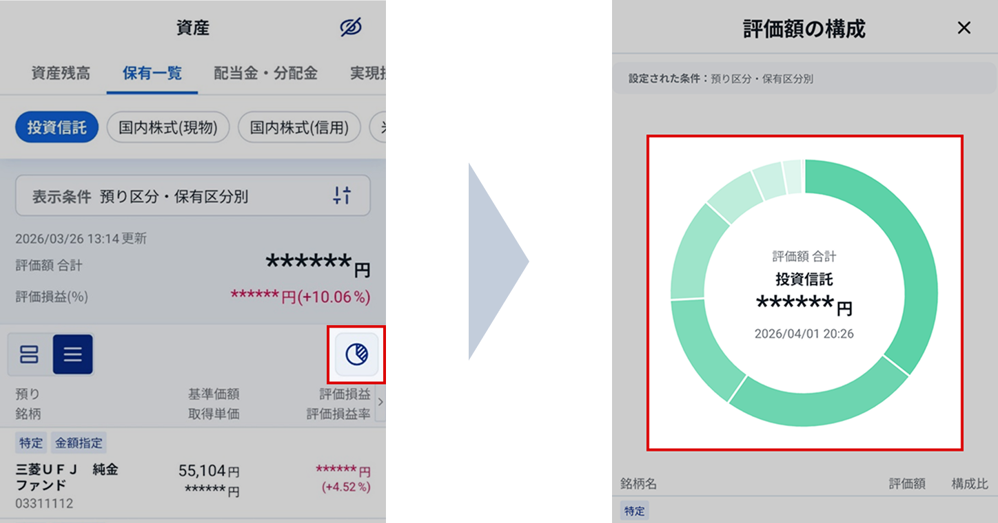Viewport: 998px width, 523px height.
Task: Tap the 特定 tag under 銘柄名
Action: point(631,511)
